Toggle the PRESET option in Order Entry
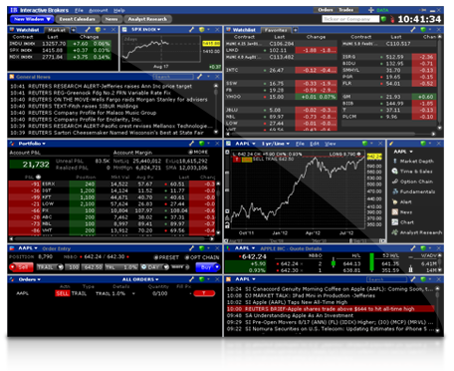The image size is (454, 371). [x=166, y=257]
